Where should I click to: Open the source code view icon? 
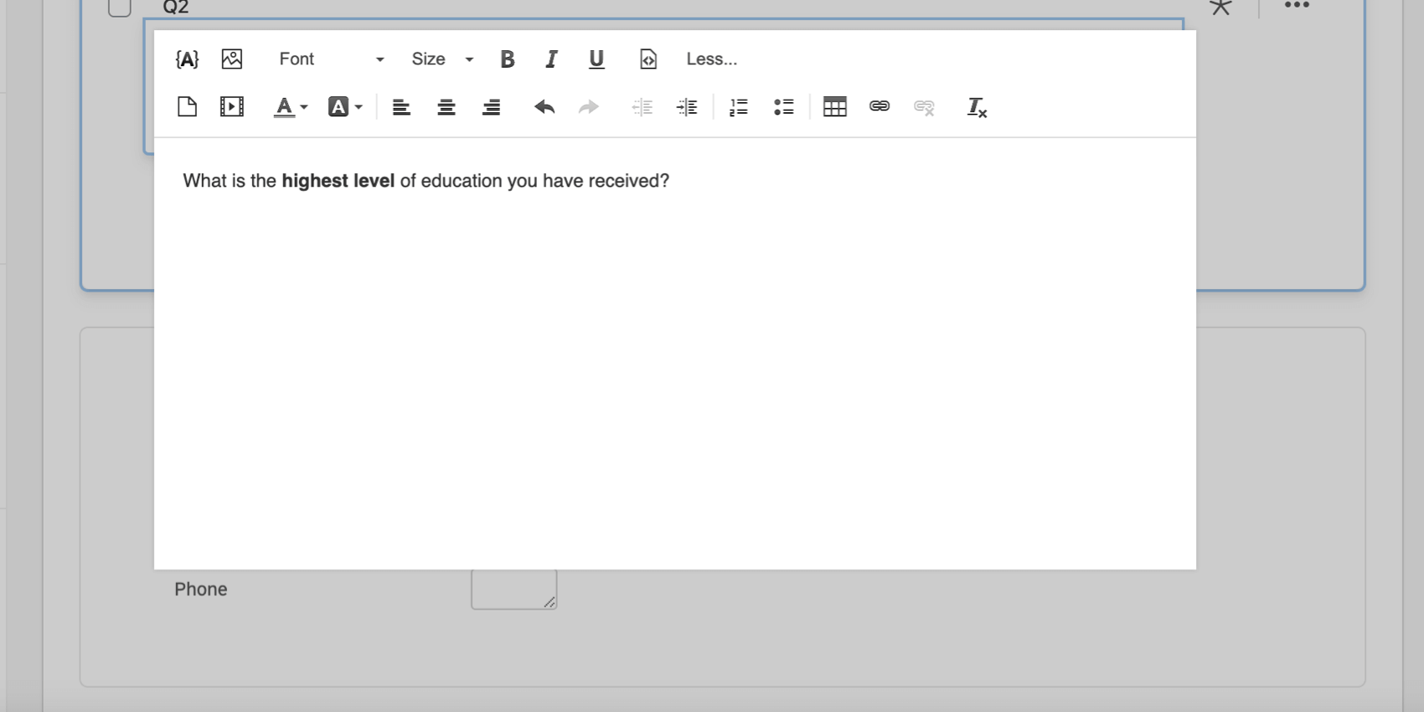pos(648,59)
